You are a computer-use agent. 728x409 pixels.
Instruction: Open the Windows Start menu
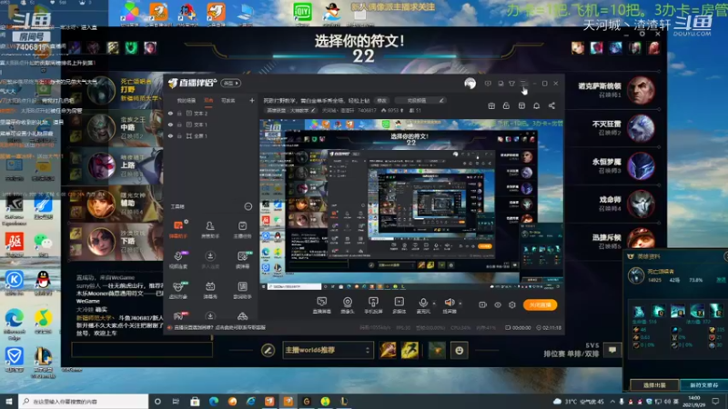coord(9,401)
